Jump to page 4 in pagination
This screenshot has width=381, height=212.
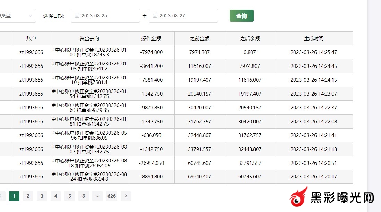pos(56,196)
